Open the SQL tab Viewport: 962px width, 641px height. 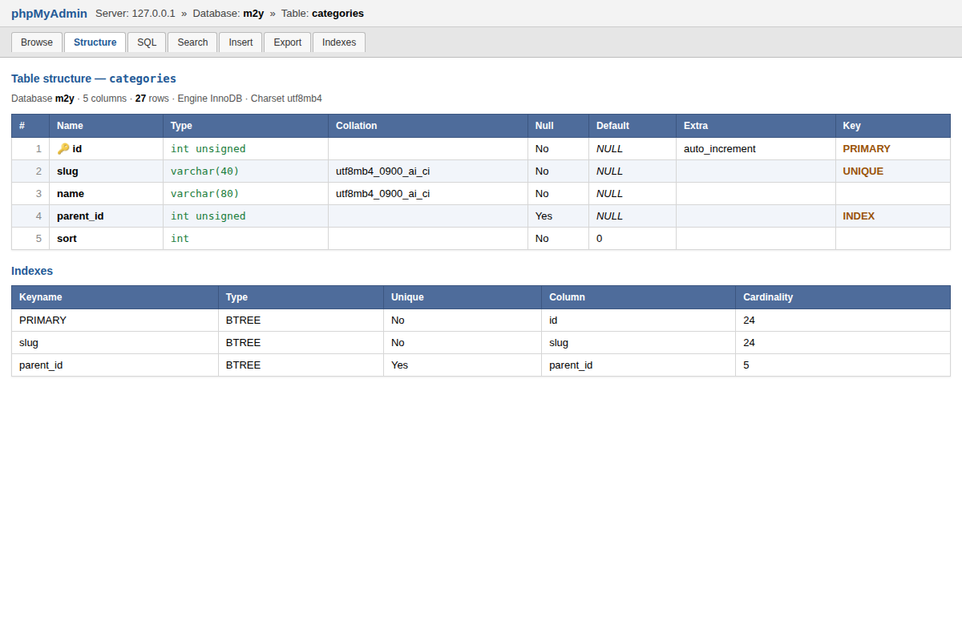[147, 42]
